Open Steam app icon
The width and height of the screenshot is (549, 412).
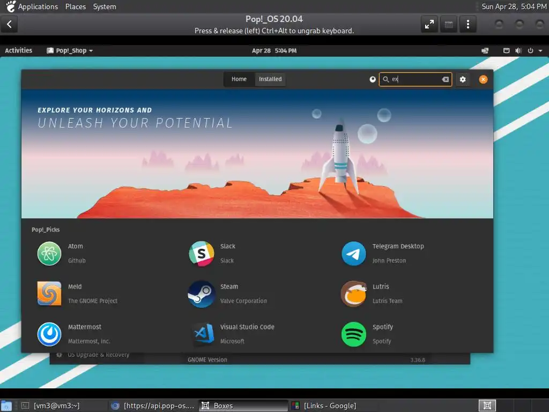[202, 294]
